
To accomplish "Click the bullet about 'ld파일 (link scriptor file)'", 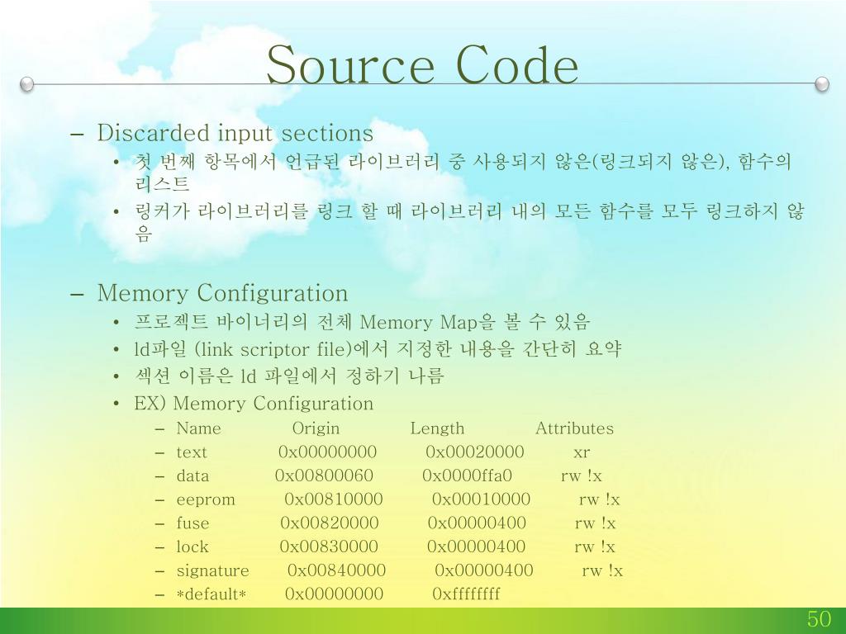I will (x=378, y=349).
